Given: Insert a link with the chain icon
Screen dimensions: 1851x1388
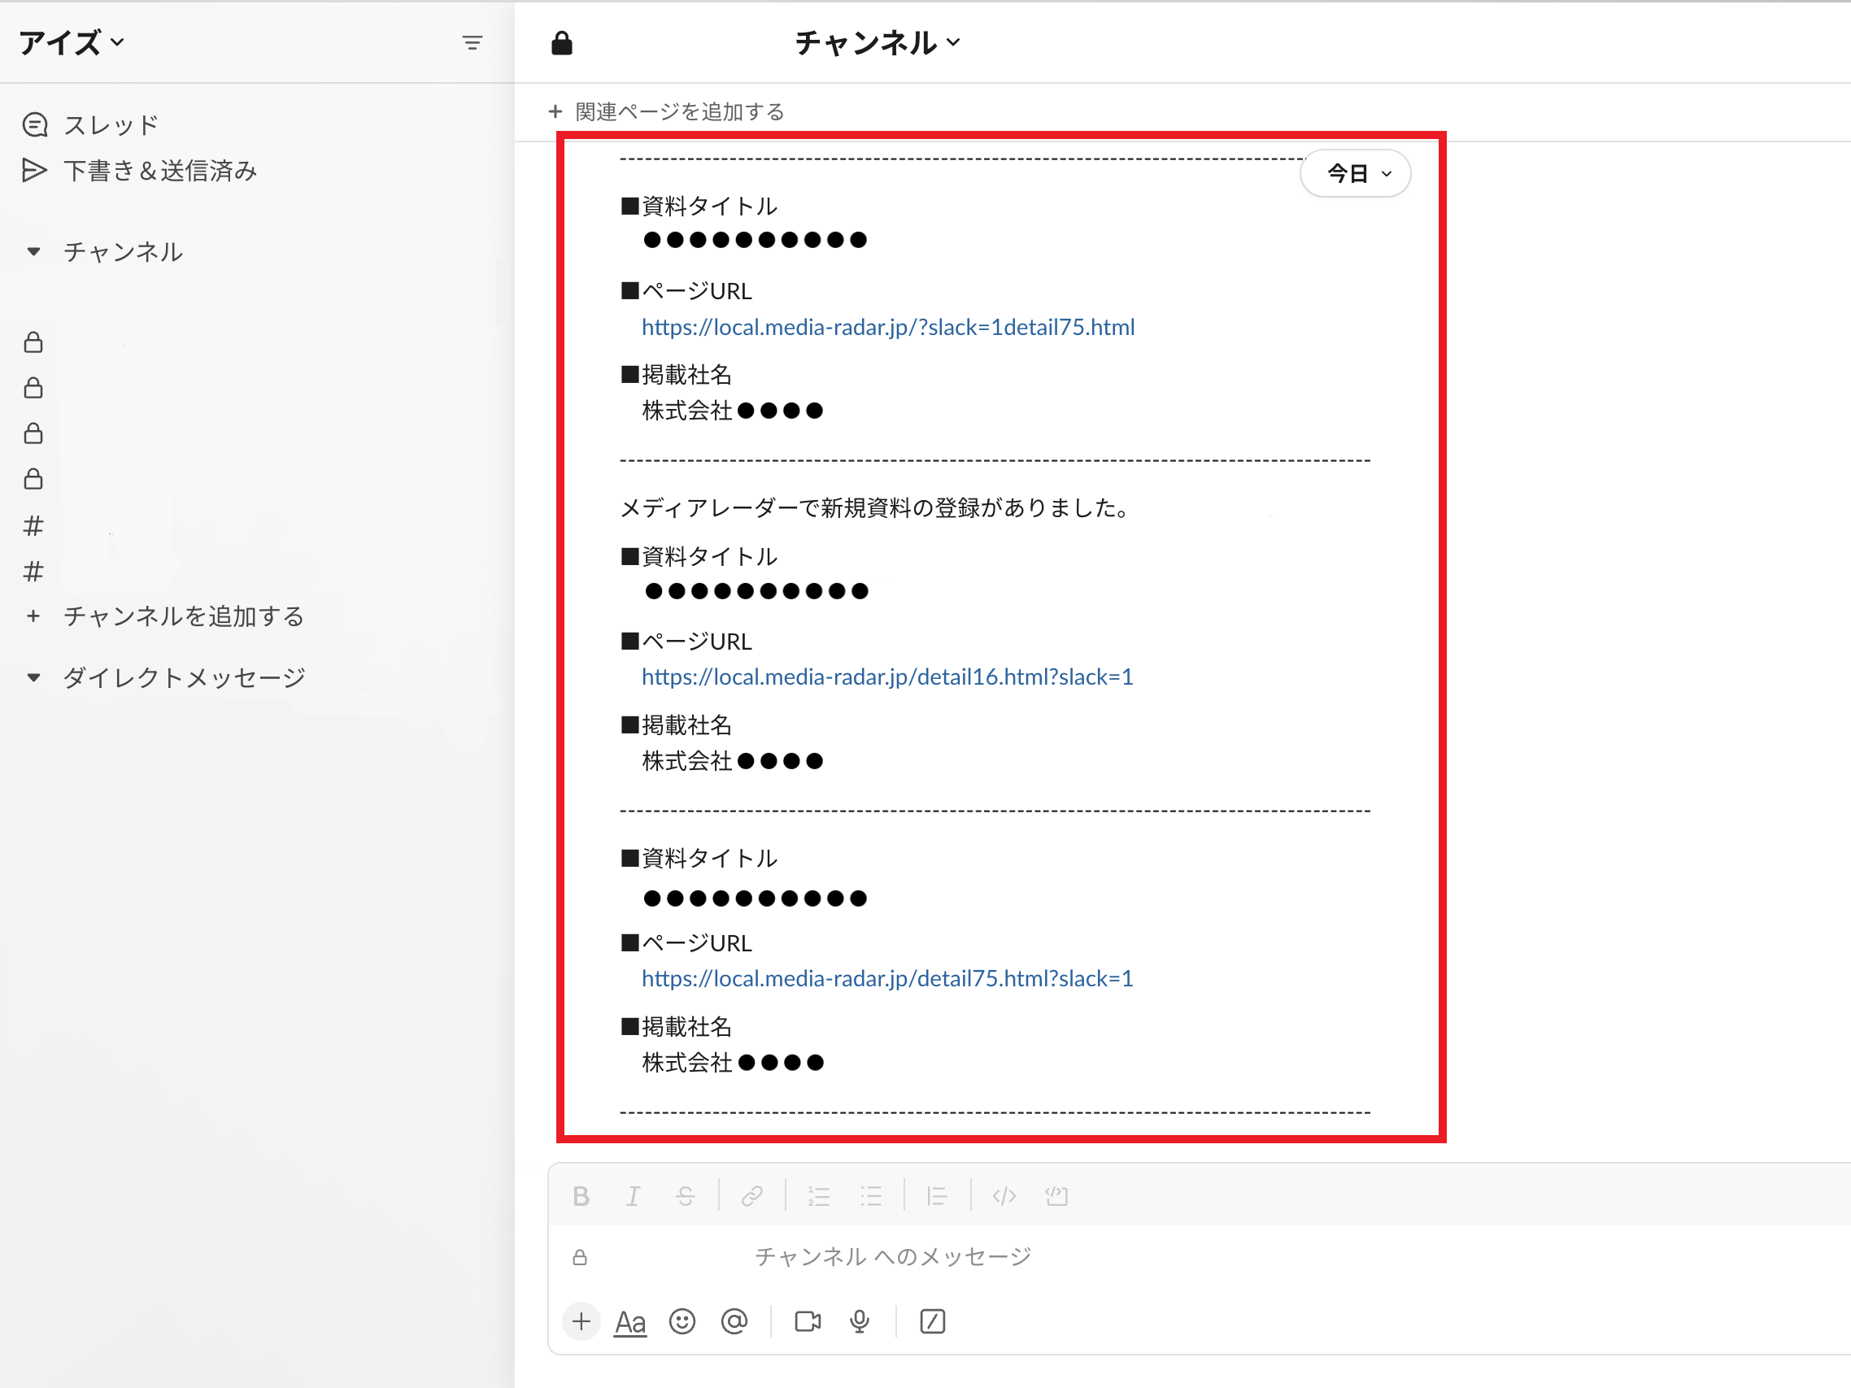Looking at the screenshot, I should coord(751,1195).
